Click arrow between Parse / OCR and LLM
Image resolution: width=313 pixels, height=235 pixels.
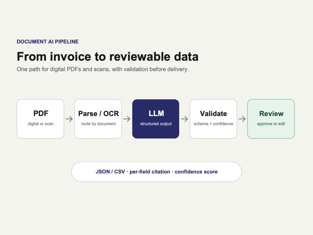pyautogui.click(x=127, y=119)
